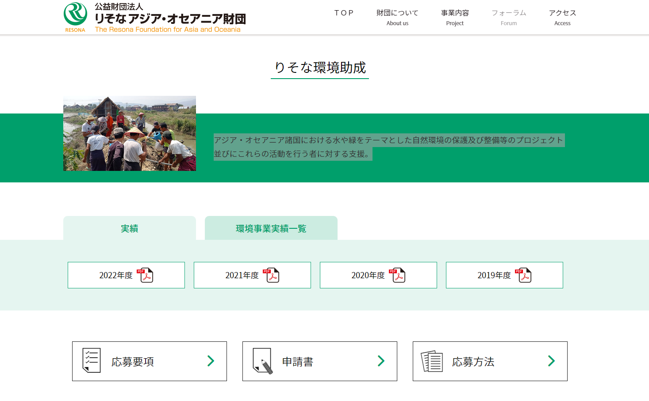The image size is (649, 401).
Task: Open アクセス Access page link
Action: [x=562, y=17]
